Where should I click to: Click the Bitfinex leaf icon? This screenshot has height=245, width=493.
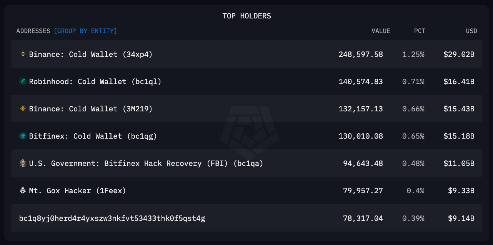click(x=23, y=136)
